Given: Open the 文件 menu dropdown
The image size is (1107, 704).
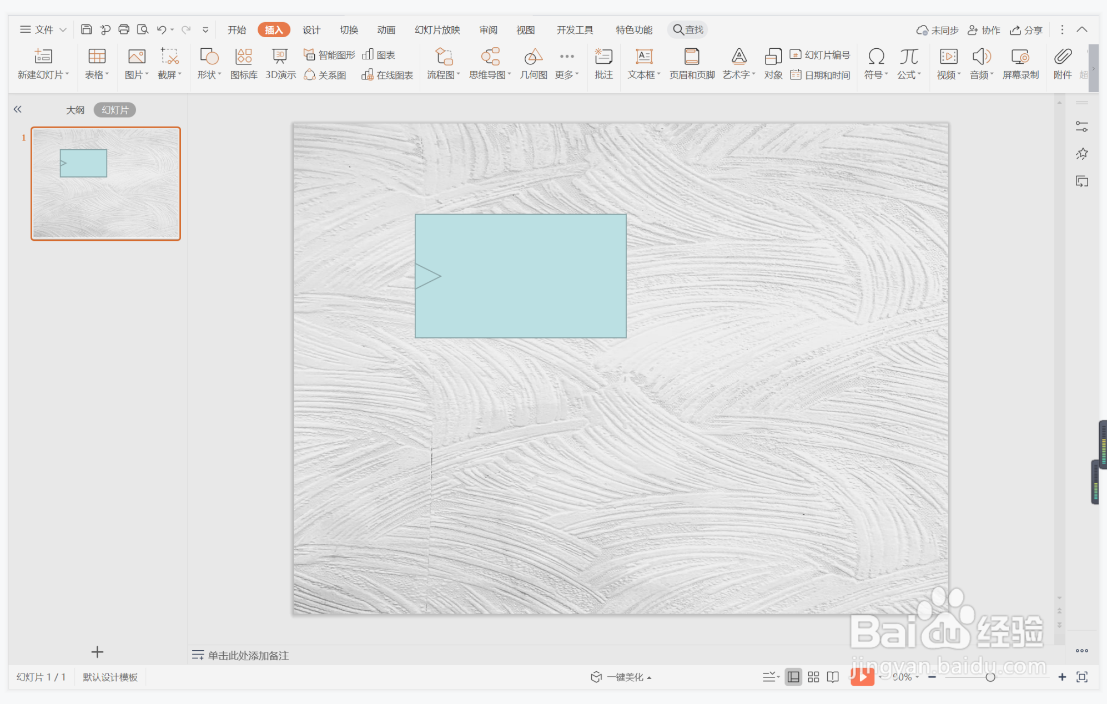Looking at the screenshot, I should coord(43,29).
